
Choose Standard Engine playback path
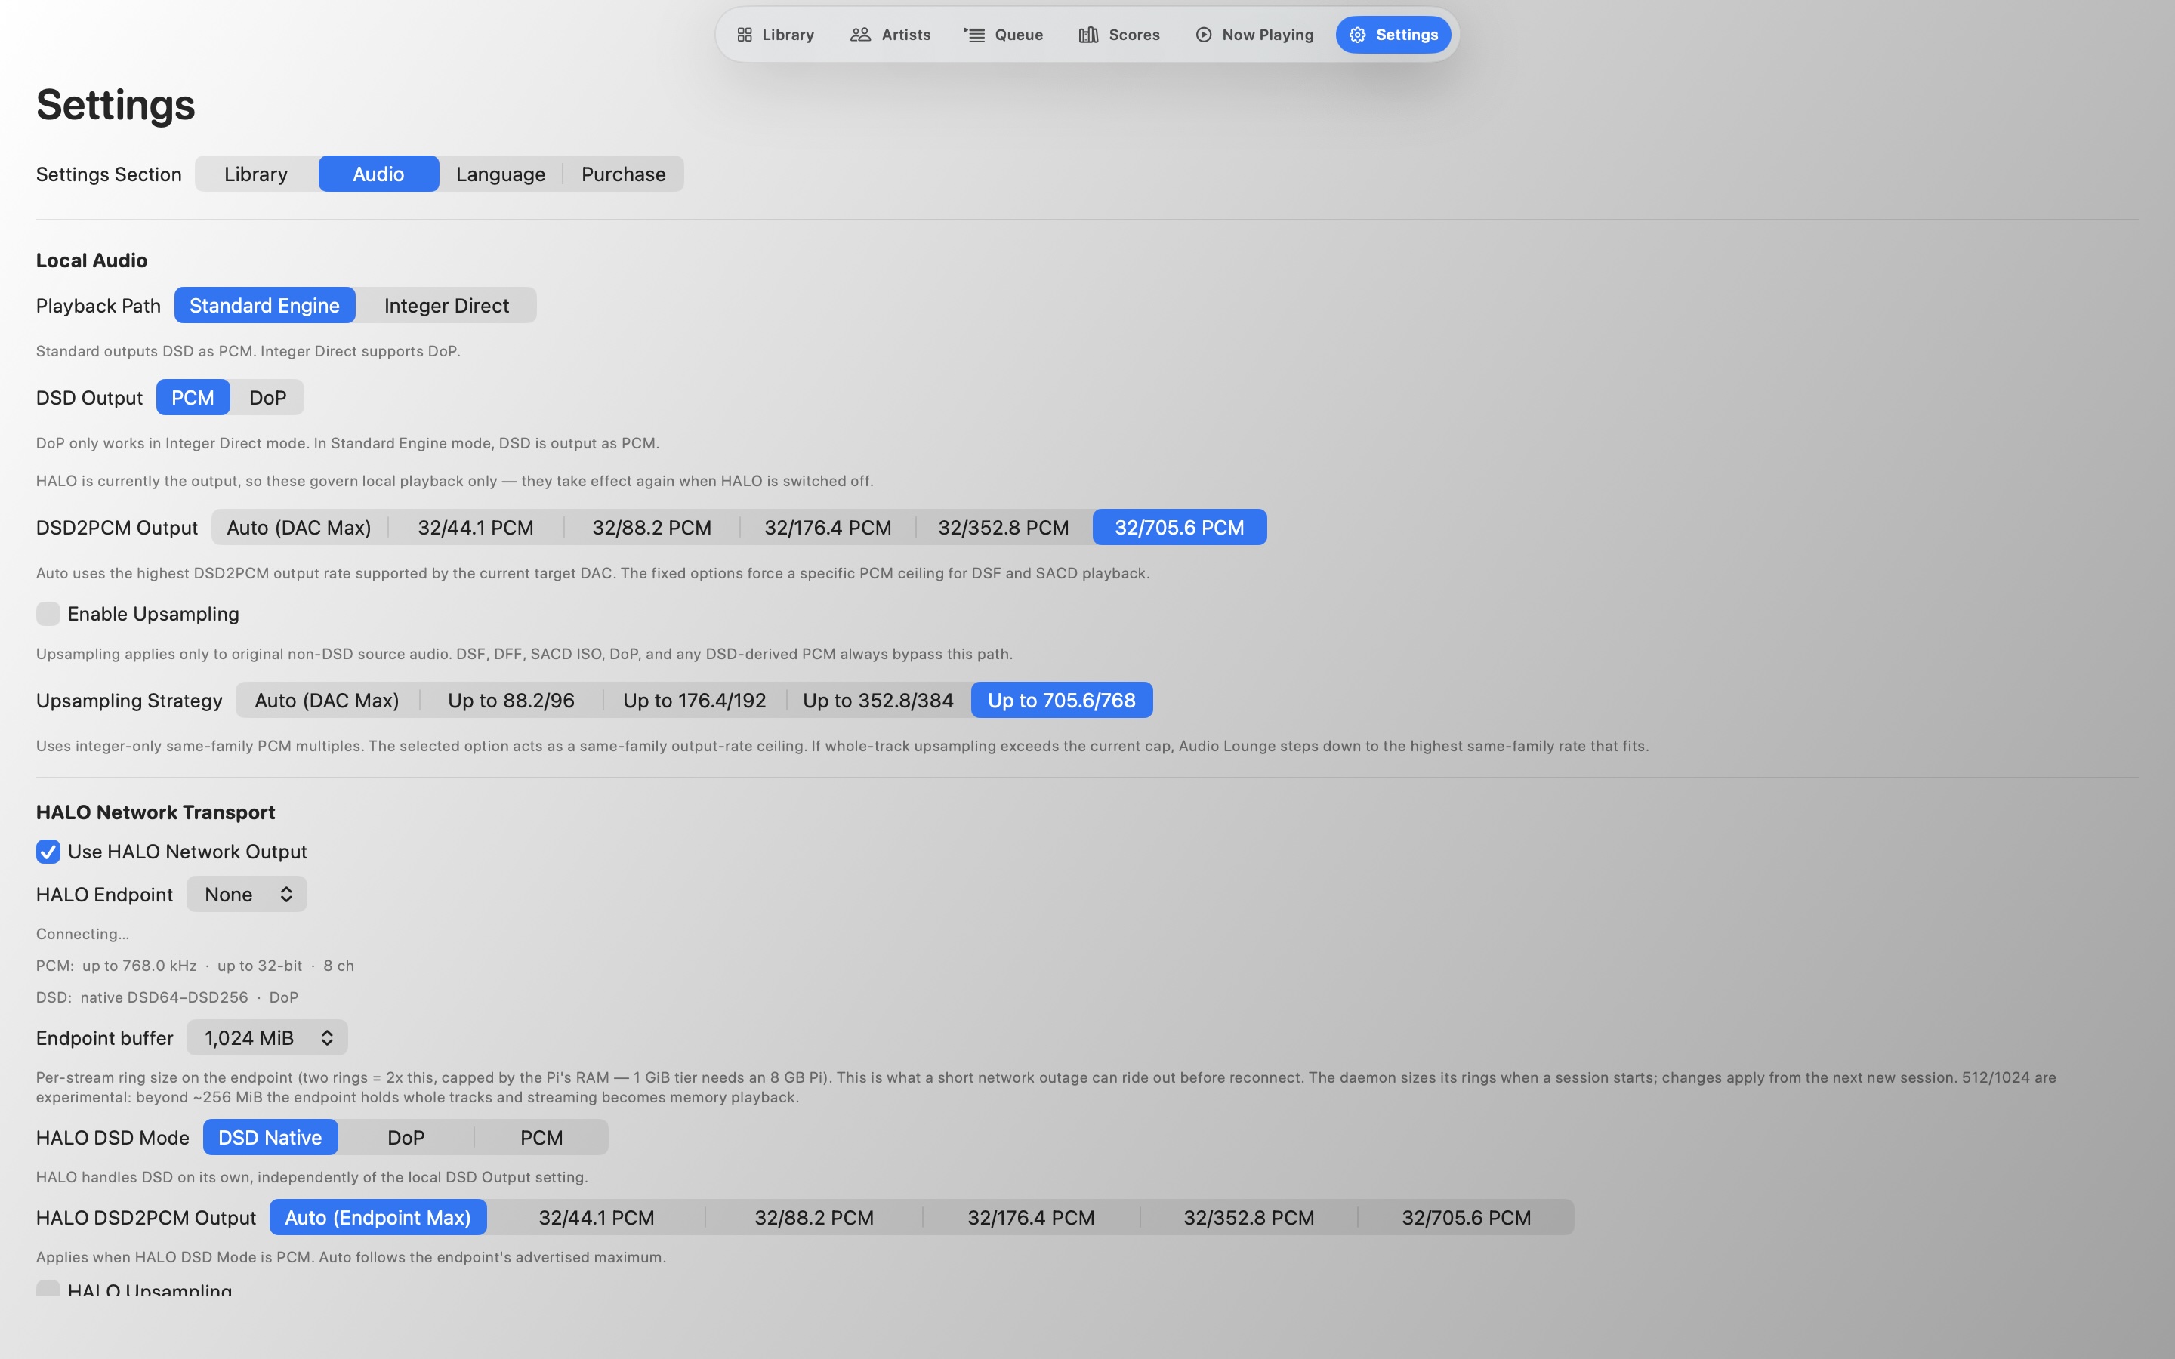click(264, 306)
